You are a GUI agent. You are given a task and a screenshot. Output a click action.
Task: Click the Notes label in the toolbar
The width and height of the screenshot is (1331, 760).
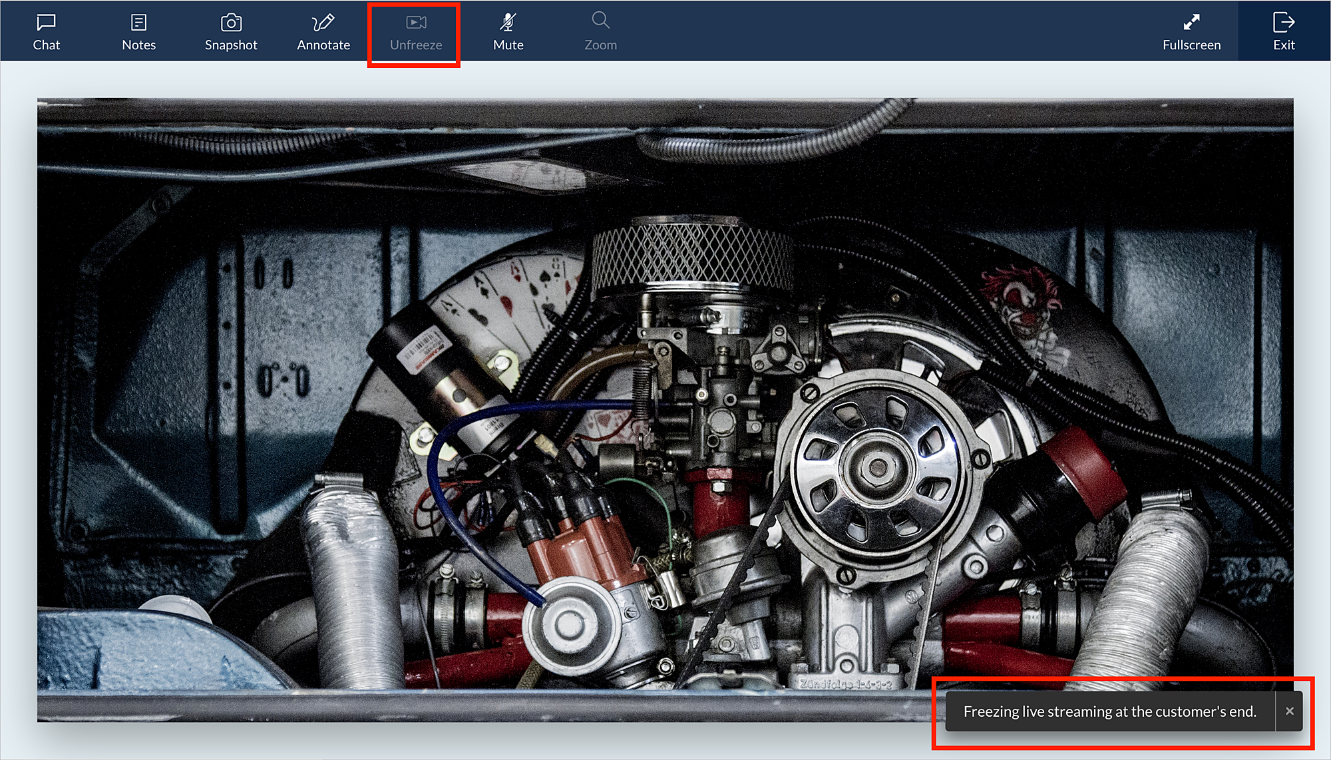138,45
